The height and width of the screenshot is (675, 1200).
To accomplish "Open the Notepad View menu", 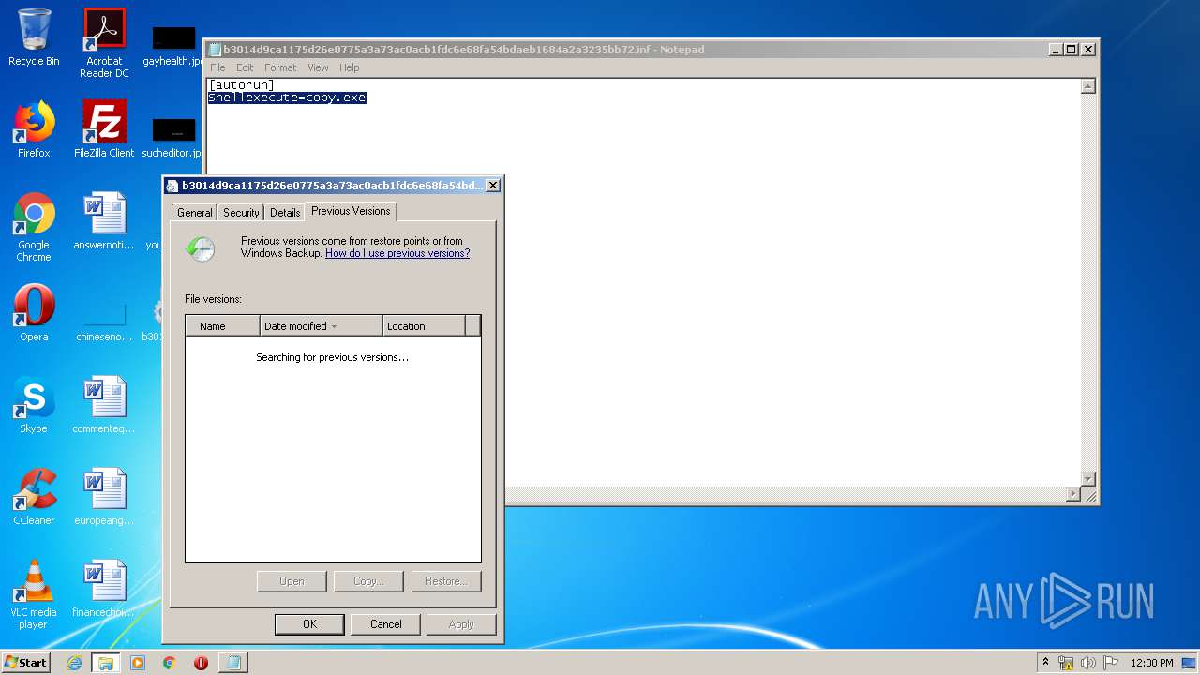I will coord(319,67).
